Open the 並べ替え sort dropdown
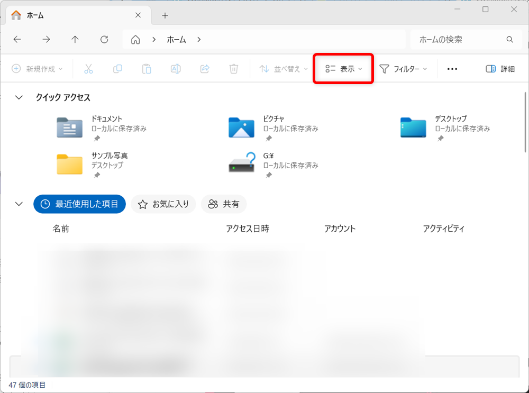 click(283, 69)
